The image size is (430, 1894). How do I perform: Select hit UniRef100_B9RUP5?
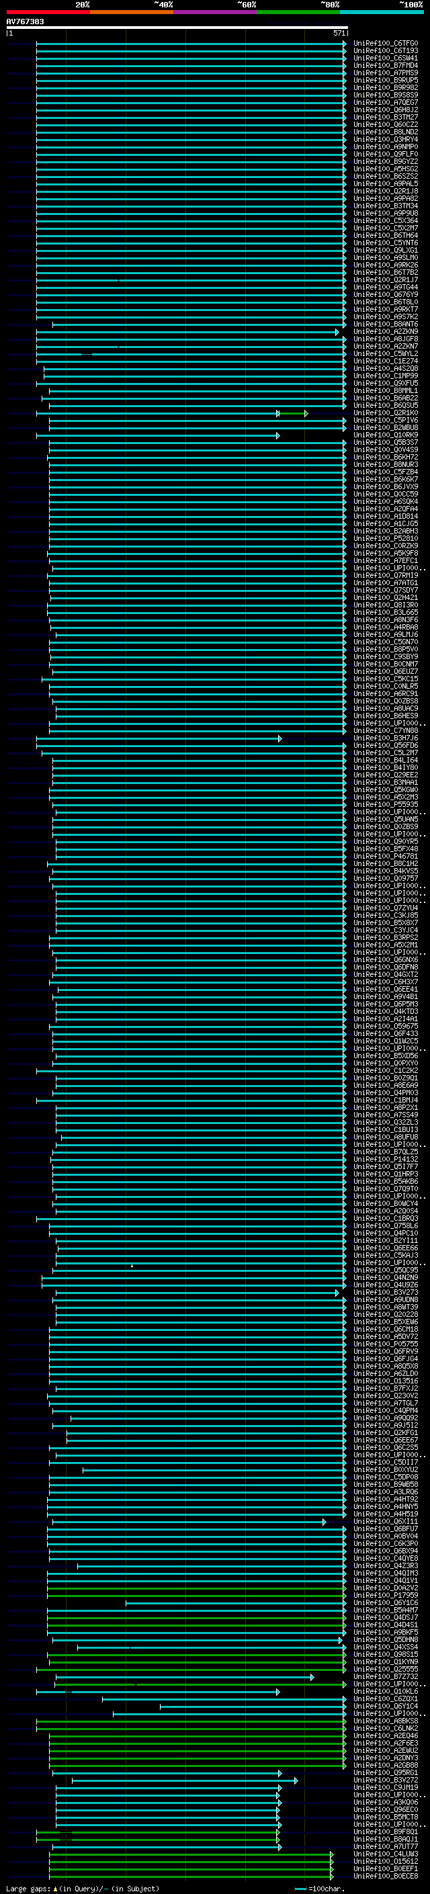(386, 80)
